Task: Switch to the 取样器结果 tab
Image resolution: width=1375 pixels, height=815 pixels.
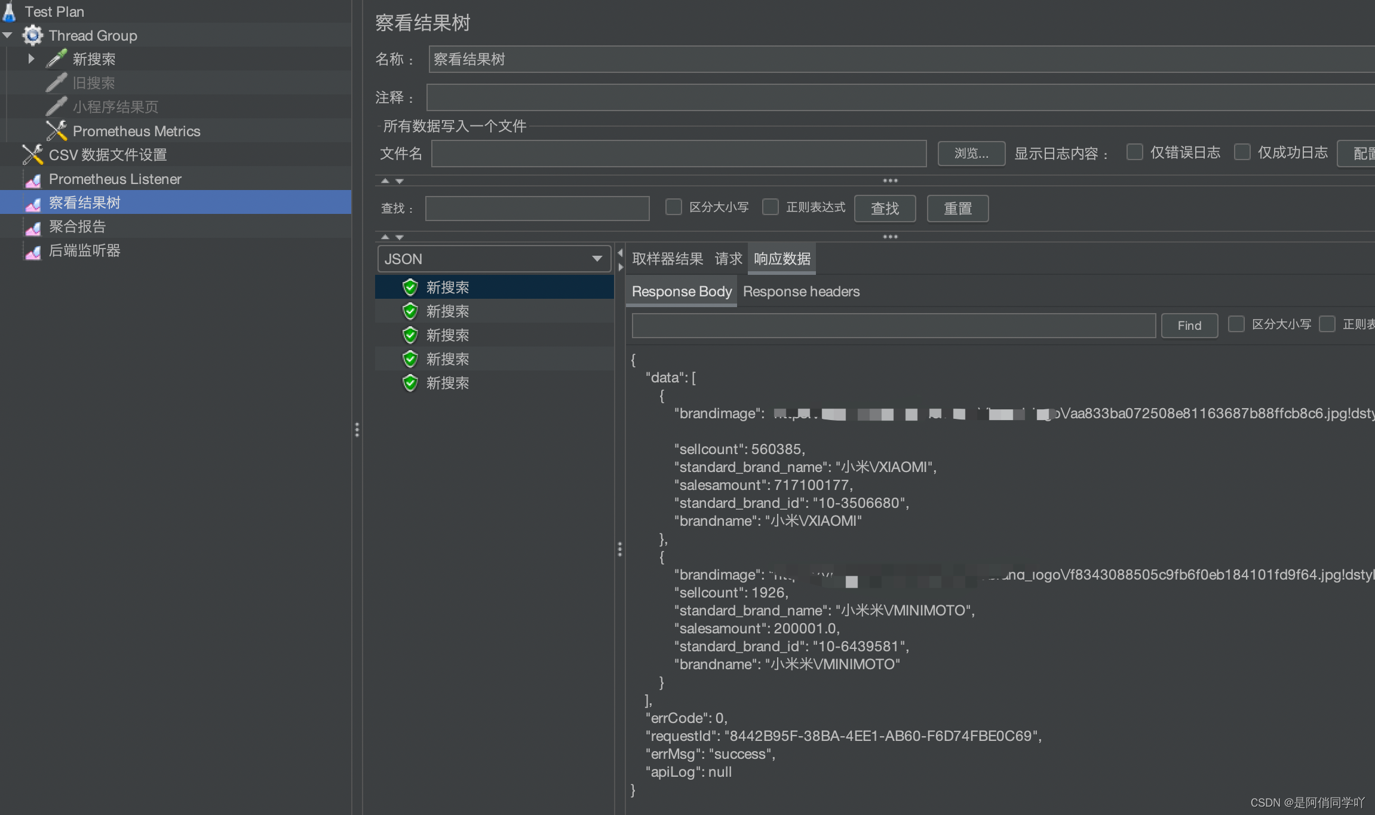Action: pos(667,259)
